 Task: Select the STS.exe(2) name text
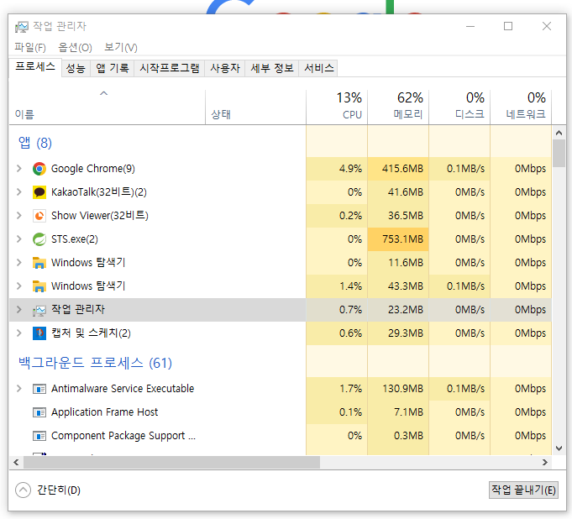75,239
